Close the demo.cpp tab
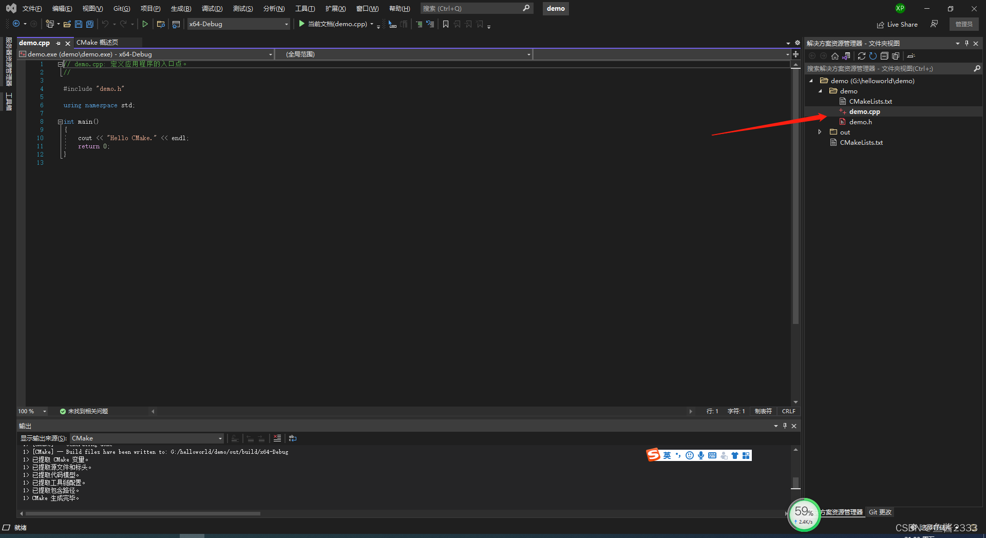Image resolution: width=986 pixels, height=538 pixels. pos(67,43)
